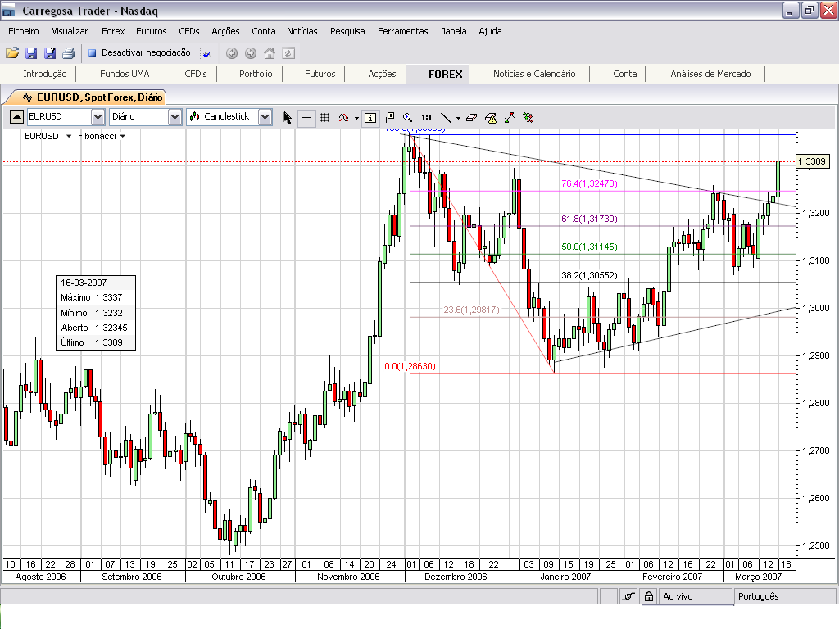This screenshot has height=629, width=839.
Task: Expand the Fibonacci legend dropdown arrow
Action: (x=123, y=137)
